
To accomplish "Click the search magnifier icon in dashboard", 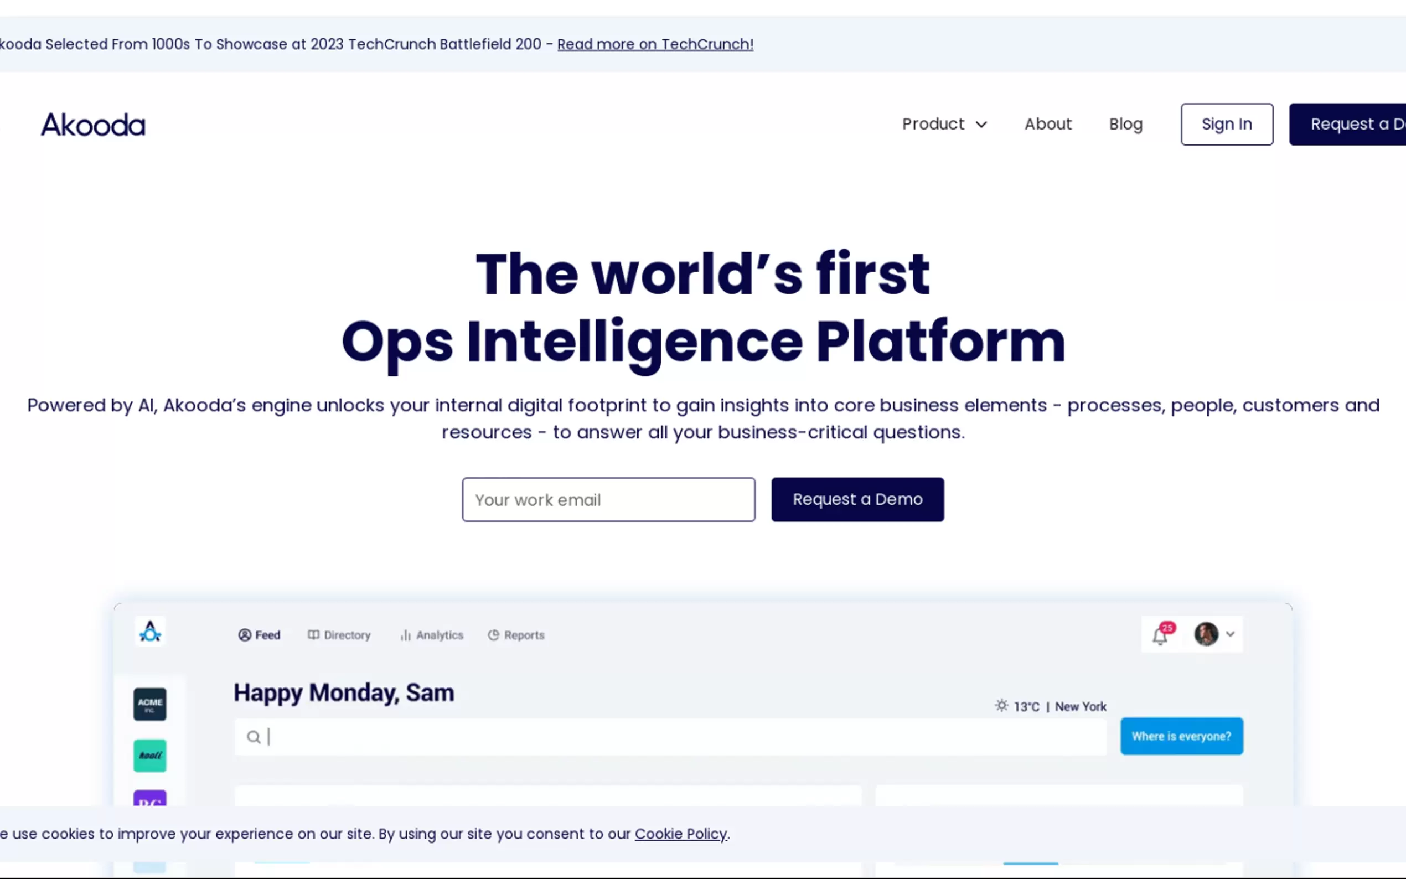I will [254, 737].
